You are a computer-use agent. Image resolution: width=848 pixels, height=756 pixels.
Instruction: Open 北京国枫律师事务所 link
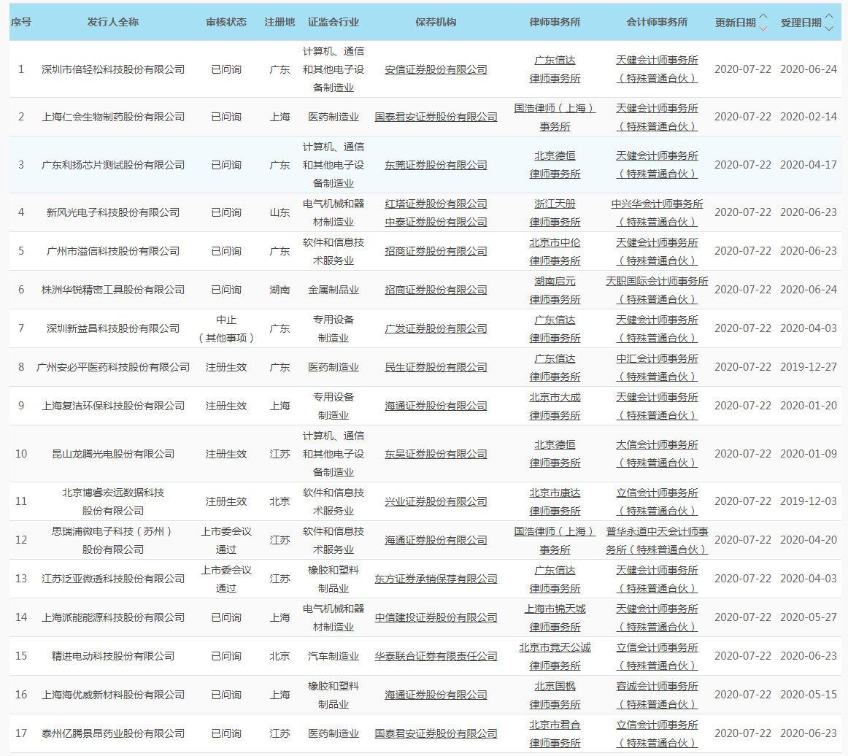click(555, 695)
